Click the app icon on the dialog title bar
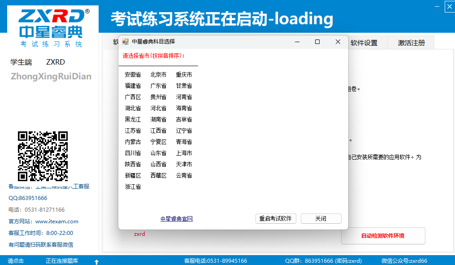 pyautogui.click(x=126, y=41)
